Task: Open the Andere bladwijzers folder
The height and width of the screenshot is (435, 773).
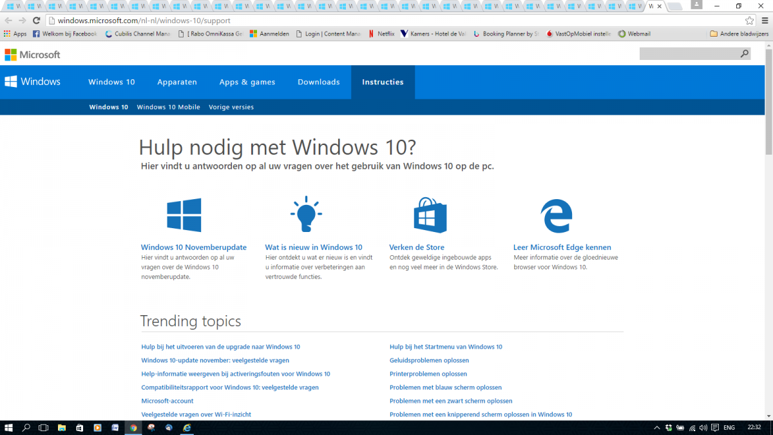Action: coord(739,34)
